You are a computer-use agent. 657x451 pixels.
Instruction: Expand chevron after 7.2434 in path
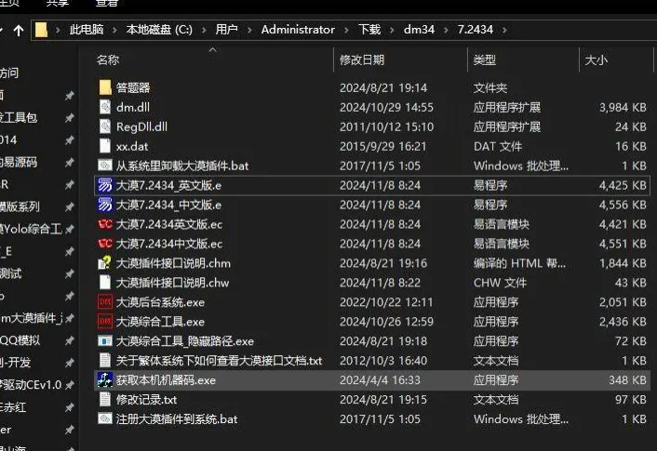504,30
